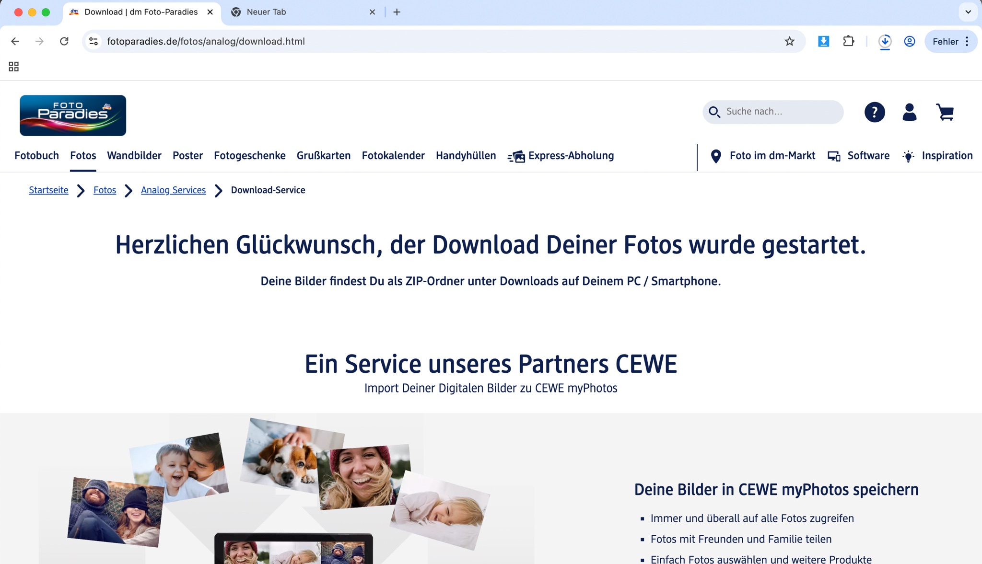Click the Inspiration lightbulb icon
The height and width of the screenshot is (564, 982).
pos(908,156)
